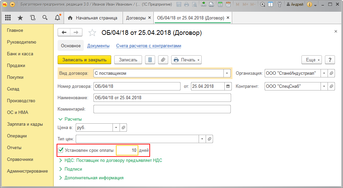The height and width of the screenshot is (188, 343).
Task: Open the Главное section
Action: point(15,30)
